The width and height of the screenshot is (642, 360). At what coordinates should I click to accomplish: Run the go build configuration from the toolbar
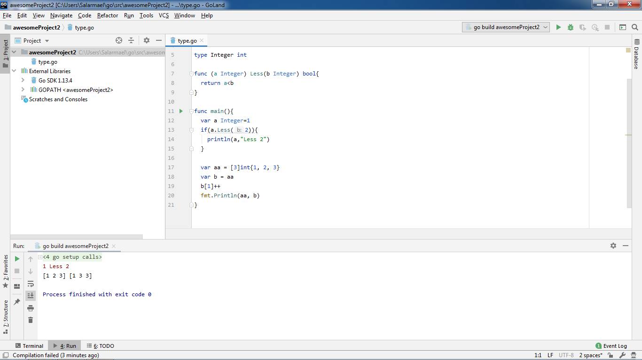click(x=558, y=27)
